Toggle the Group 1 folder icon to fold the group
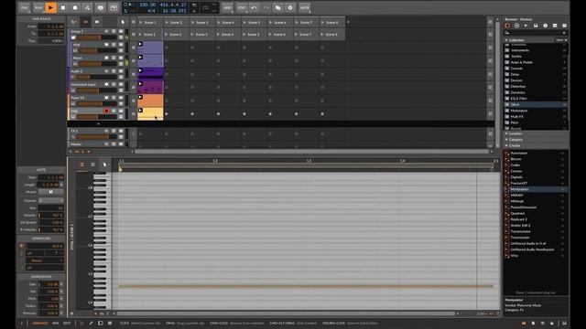Viewport: 586px width, 329px height. click(73, 37)
